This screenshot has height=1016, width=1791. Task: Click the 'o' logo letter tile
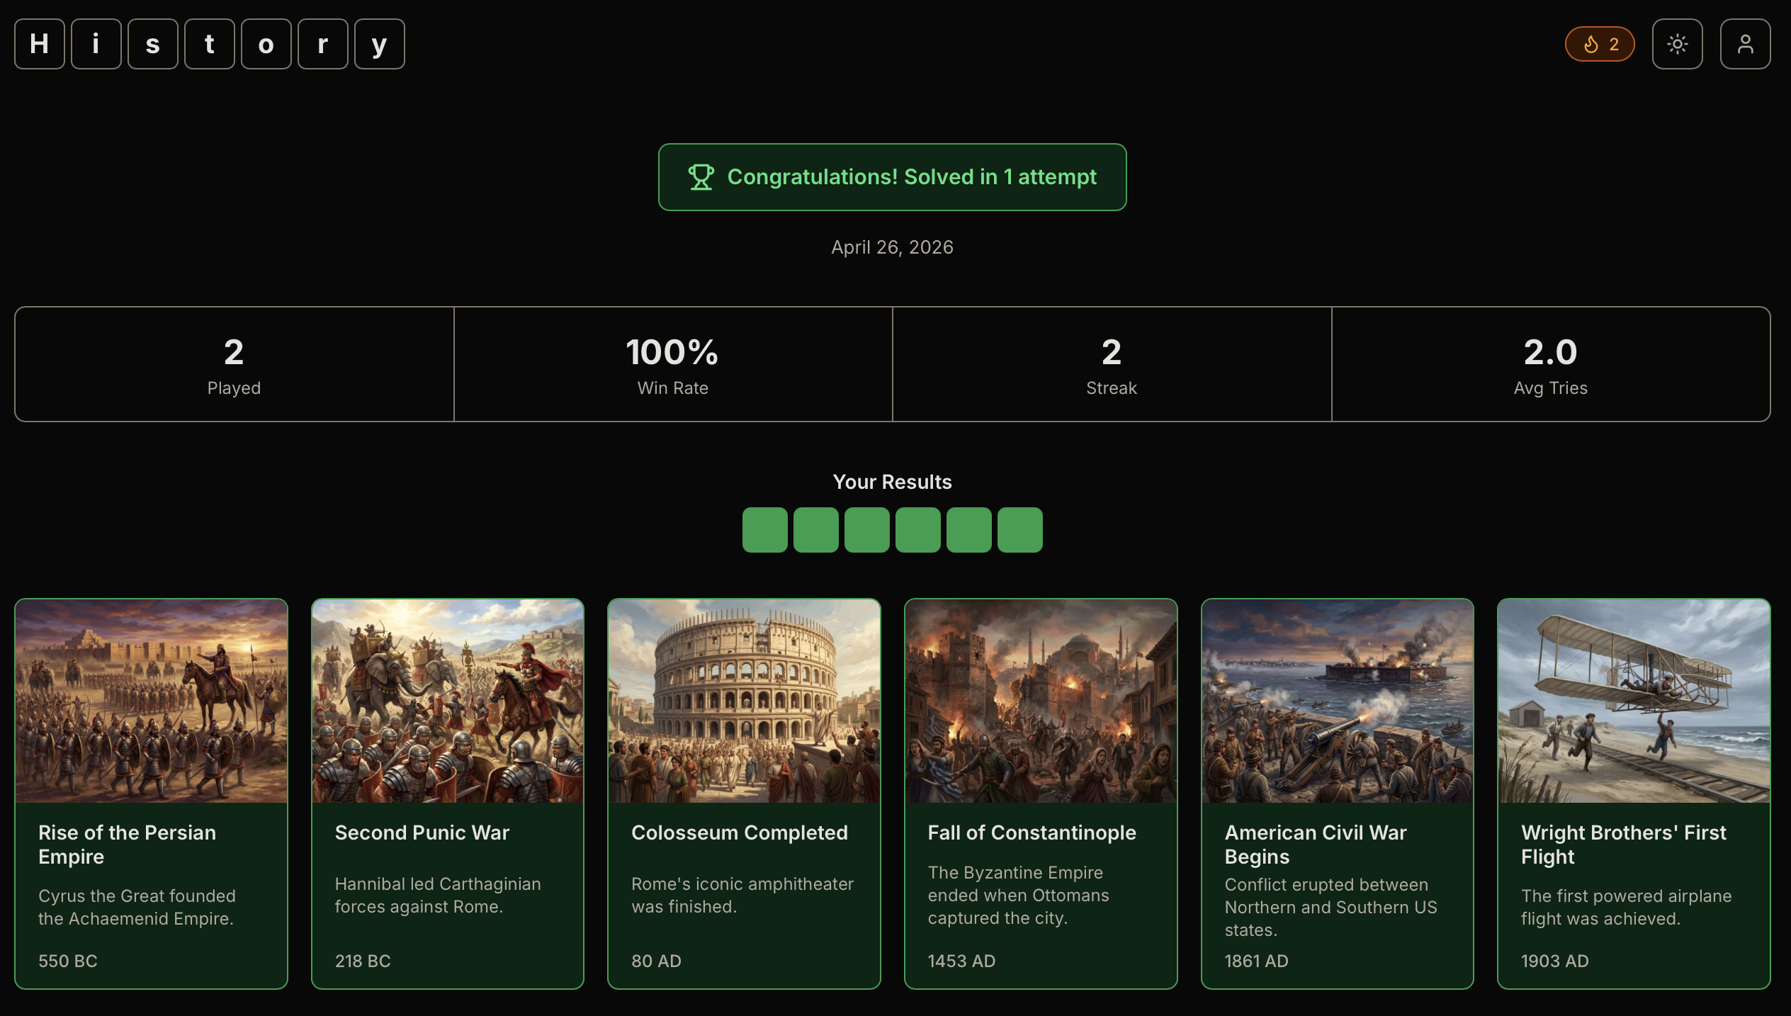tap(266, 44)
